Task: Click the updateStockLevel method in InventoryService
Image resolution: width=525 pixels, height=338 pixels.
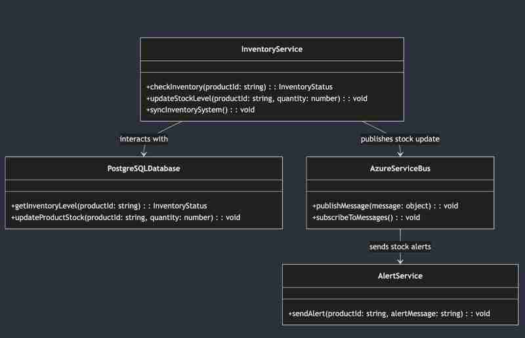Action: click(x=257, y=98)
